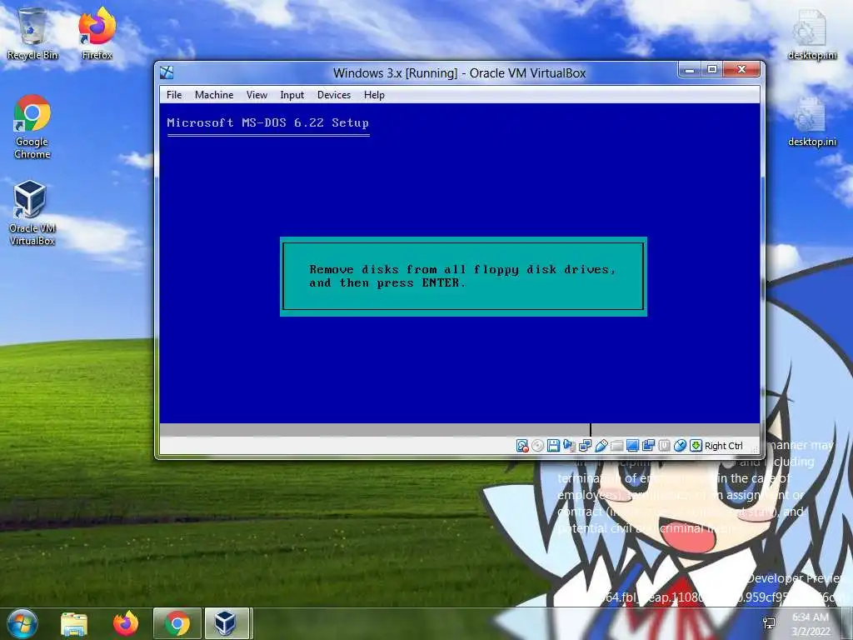Click the hard disk activity status icon
853x640 pixels.
pyautogui.click(x=522, y=446)
